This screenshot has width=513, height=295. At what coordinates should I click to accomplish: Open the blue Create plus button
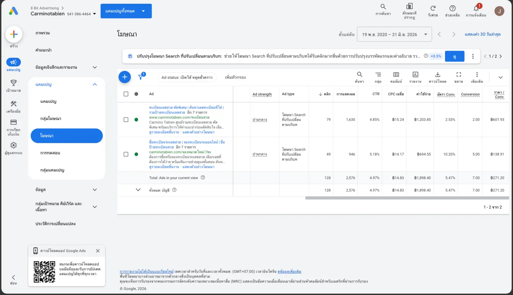pos(14,34)
